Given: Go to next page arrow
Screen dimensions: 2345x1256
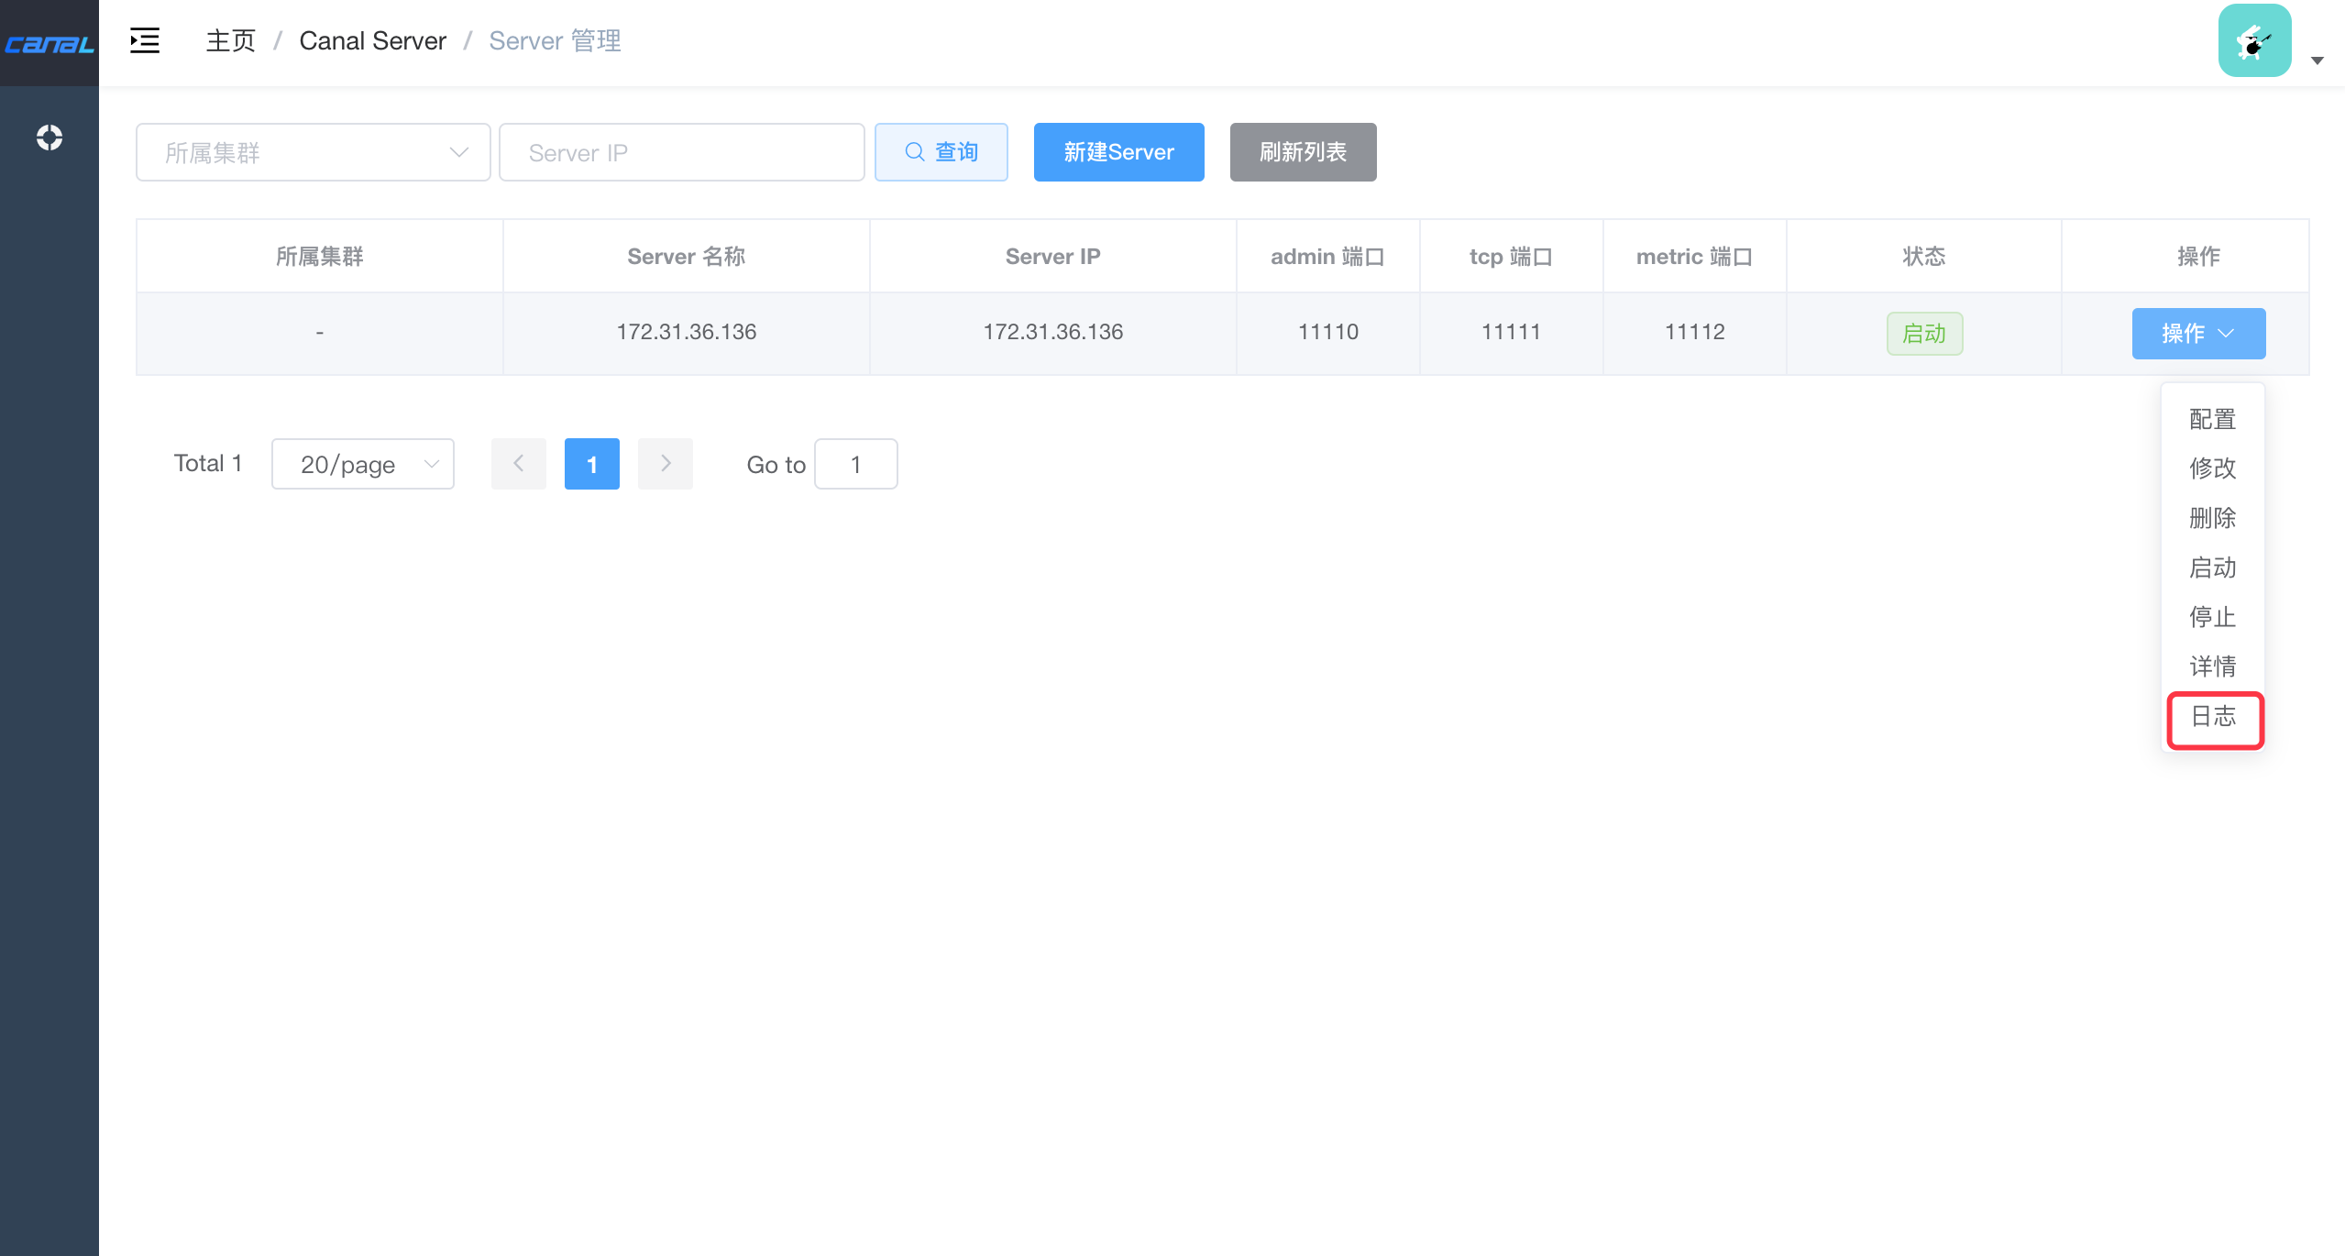Looking at the screenshot, I should click(665, 464).
